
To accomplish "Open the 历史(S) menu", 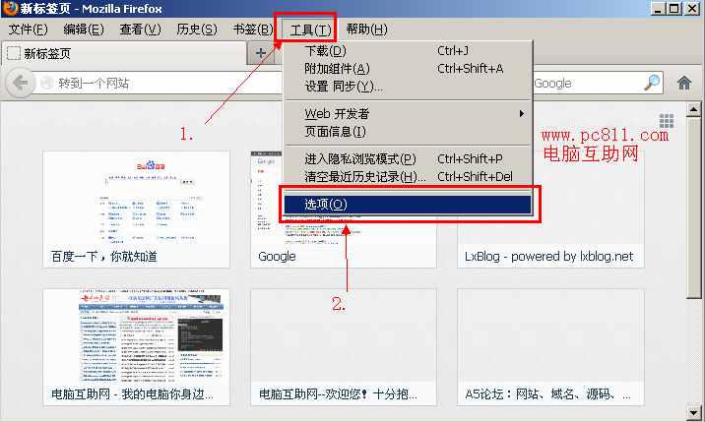I will click(197, 30).
